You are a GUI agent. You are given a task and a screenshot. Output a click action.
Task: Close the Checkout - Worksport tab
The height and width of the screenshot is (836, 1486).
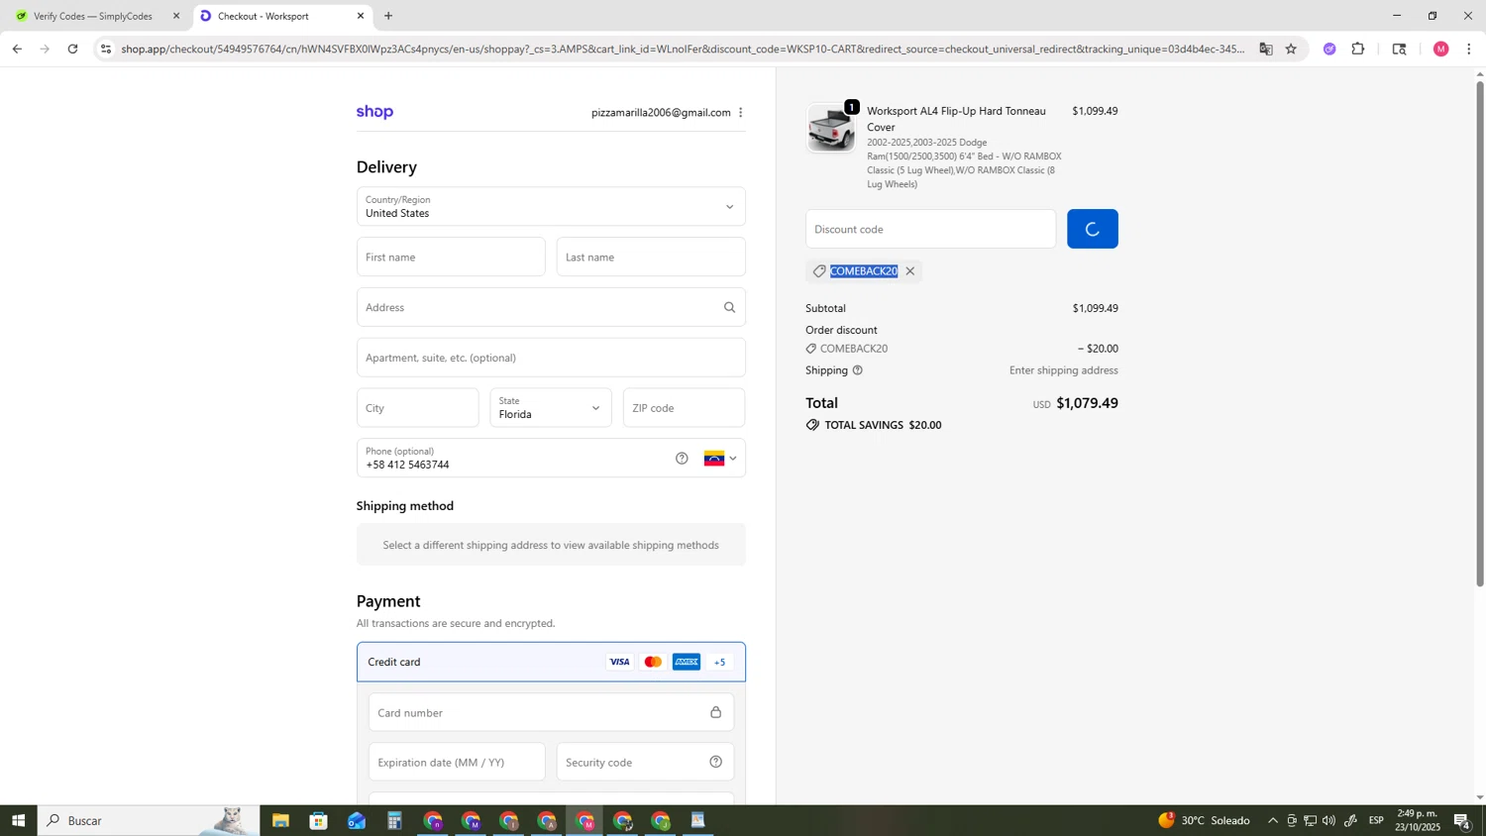pos(361,16)
